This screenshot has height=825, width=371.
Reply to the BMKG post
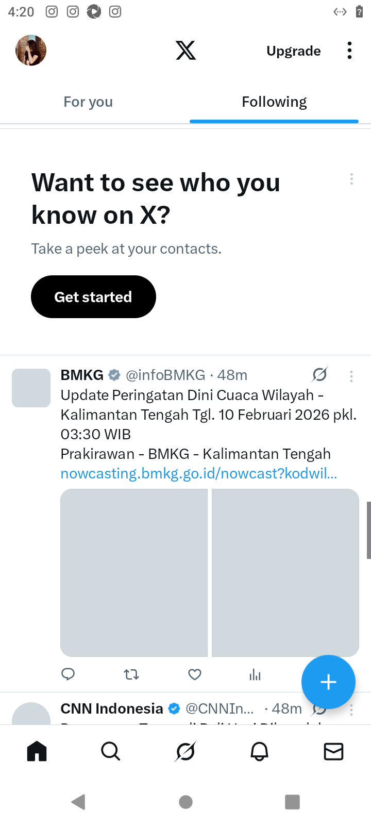tap(68, 674)
